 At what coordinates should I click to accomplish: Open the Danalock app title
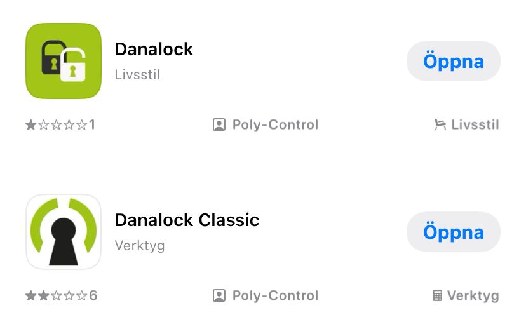coord(154,49)
